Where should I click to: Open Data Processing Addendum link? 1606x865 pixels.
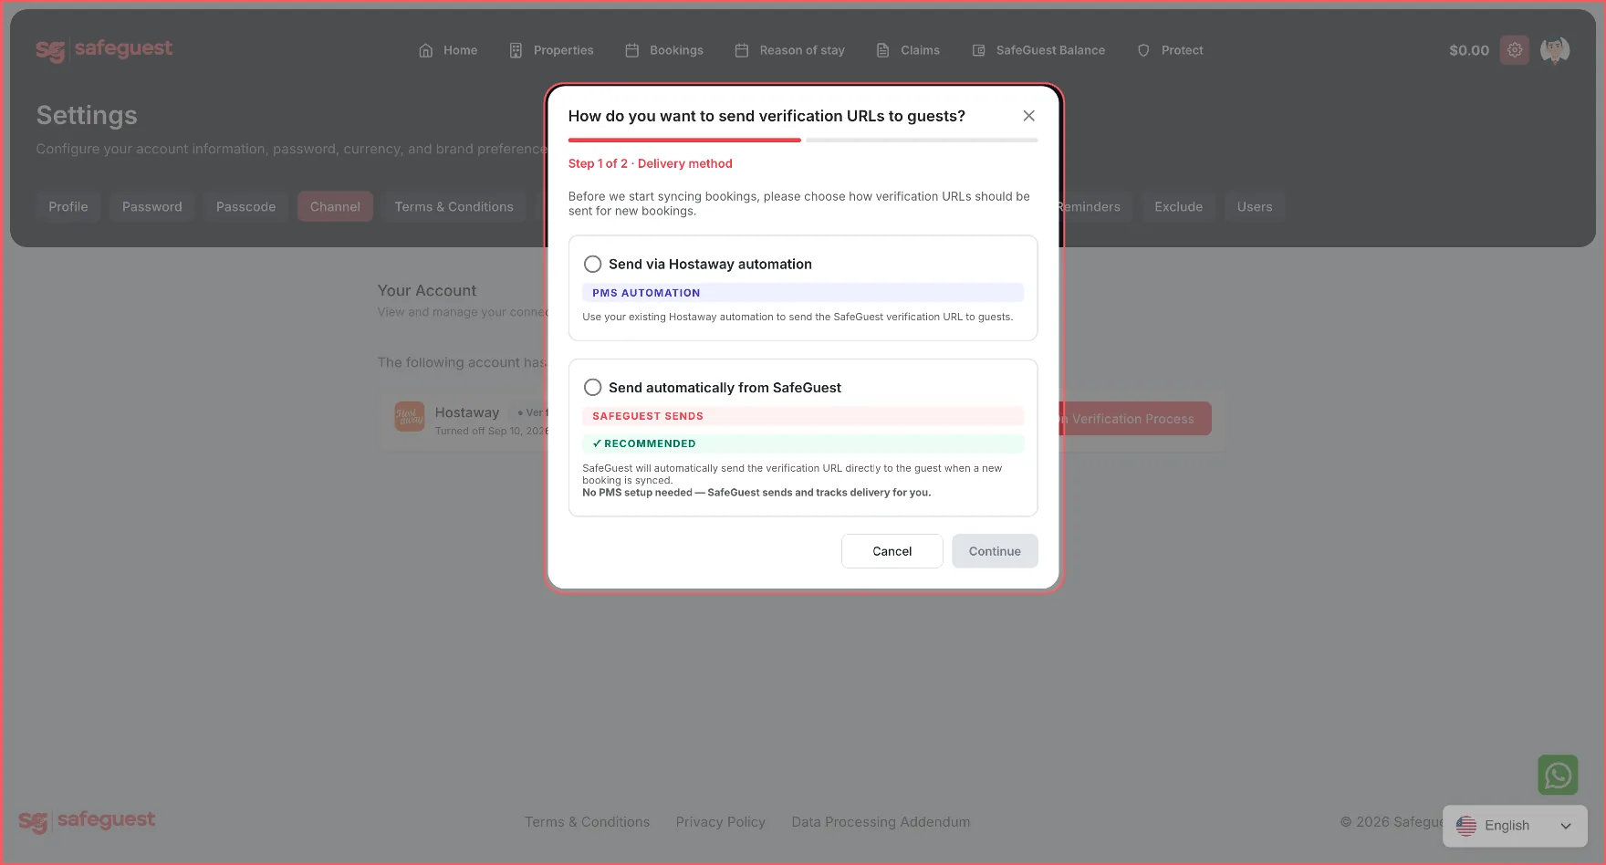coord(881,822)
